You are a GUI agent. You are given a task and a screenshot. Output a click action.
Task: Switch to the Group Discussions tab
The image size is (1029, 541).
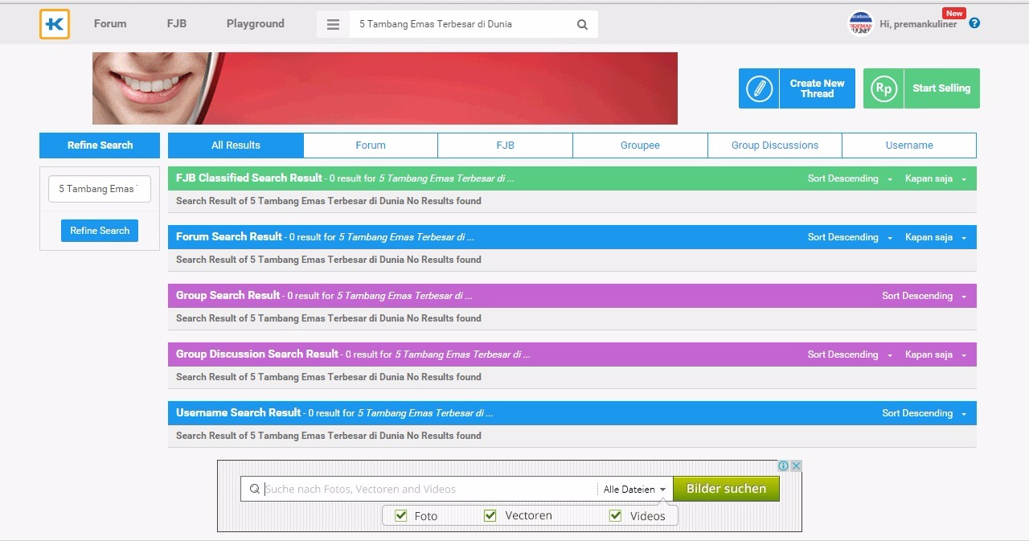coord(775,145)
